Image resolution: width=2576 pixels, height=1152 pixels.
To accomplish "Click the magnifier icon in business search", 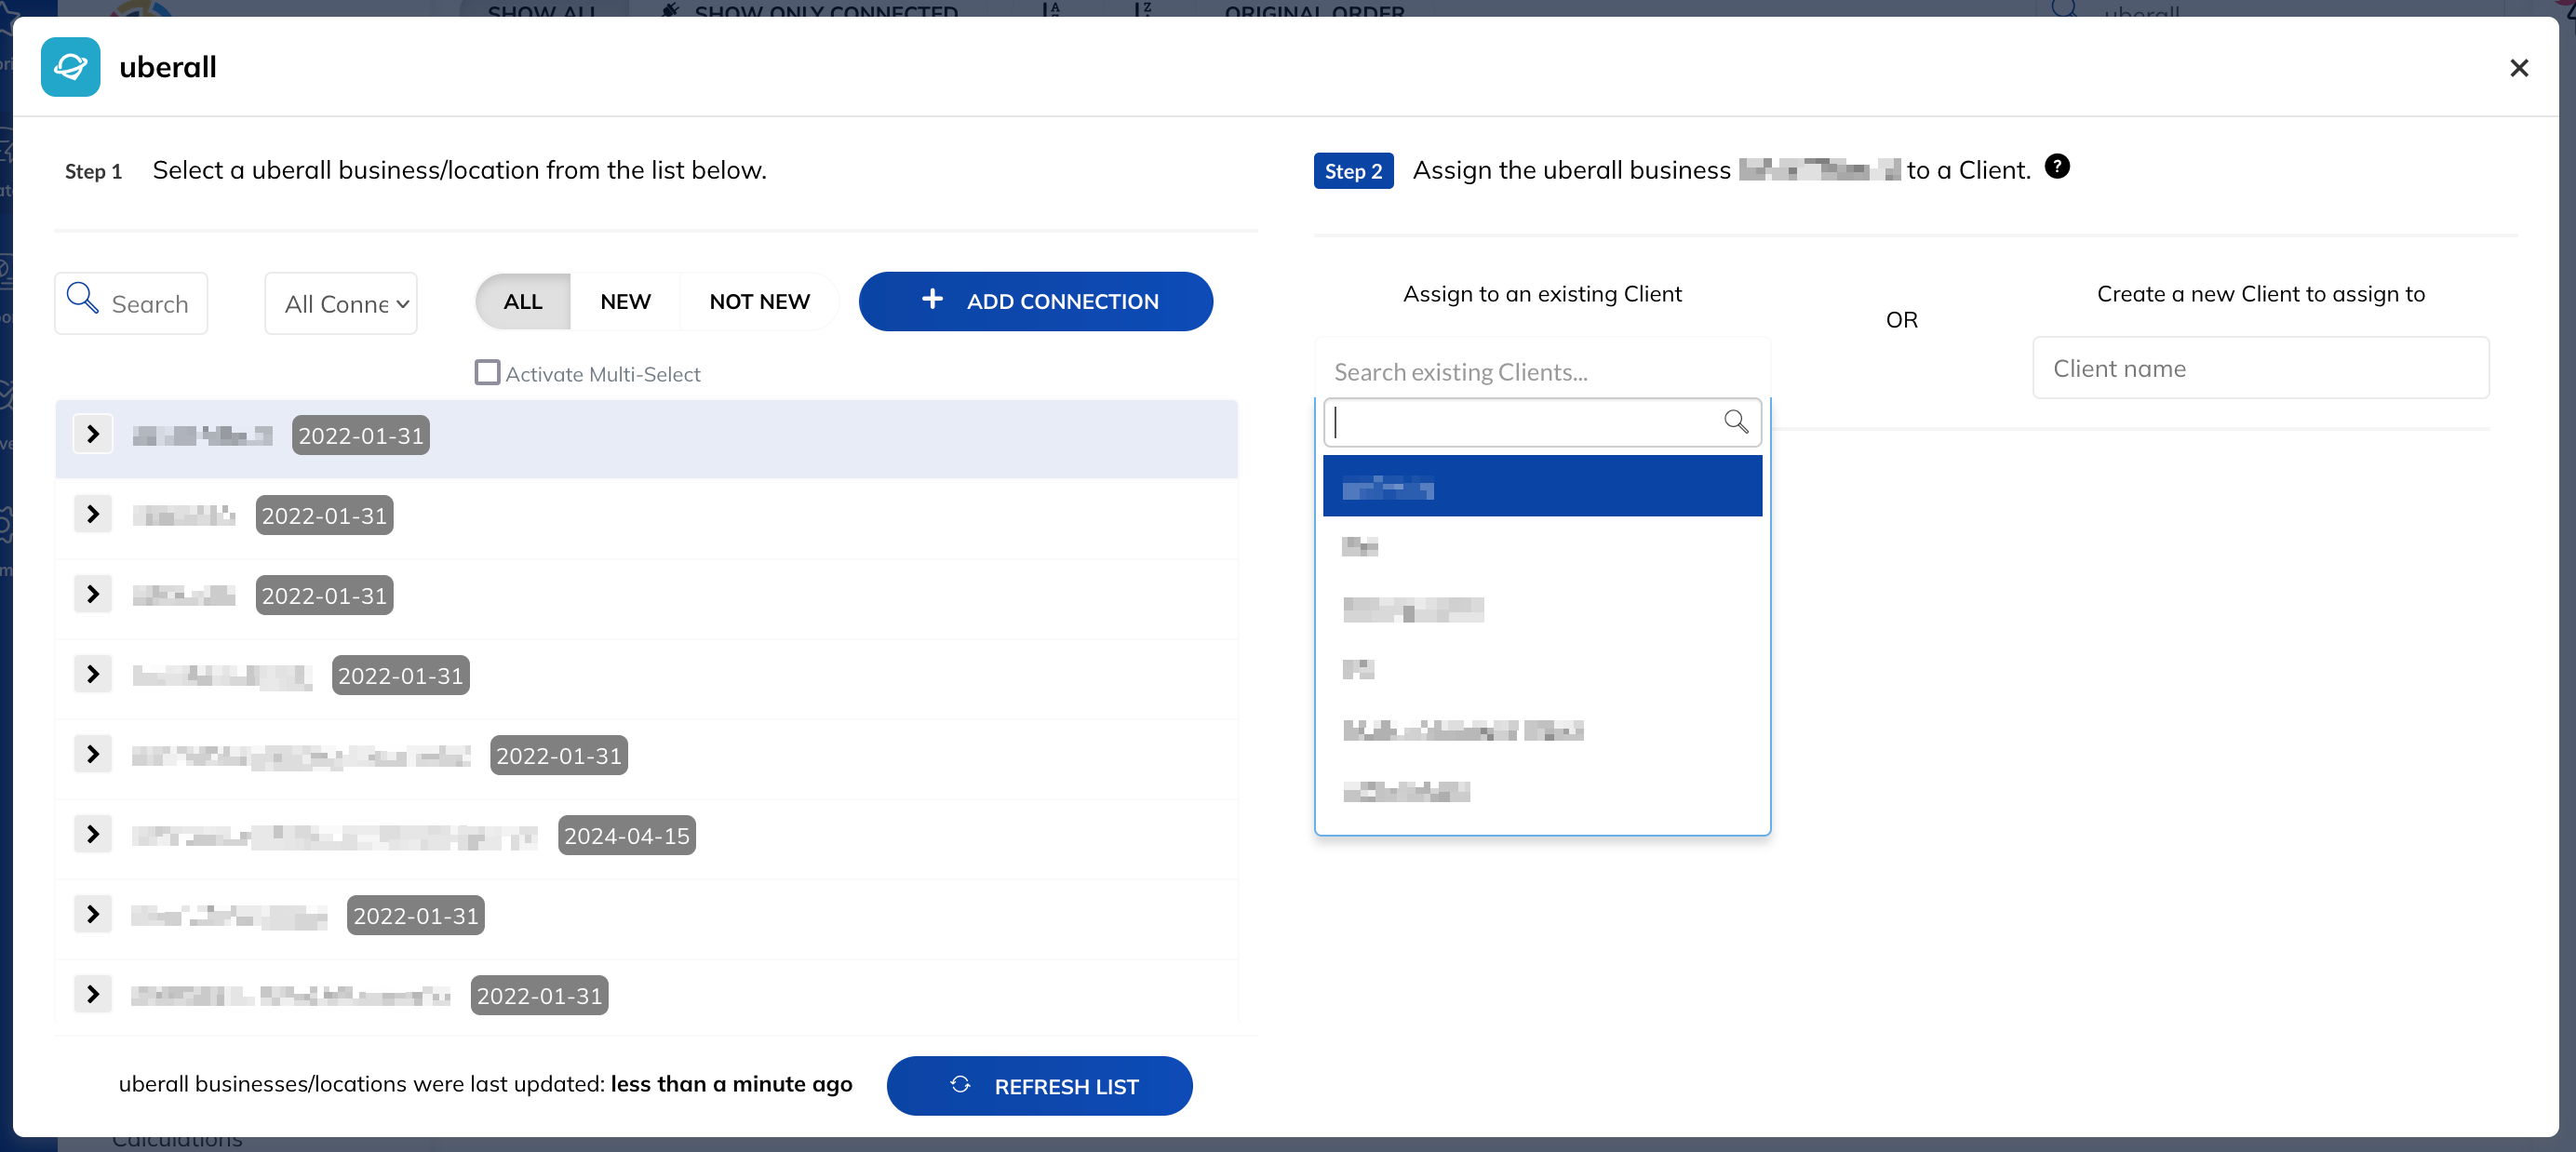I will click(x=82, y=299).
